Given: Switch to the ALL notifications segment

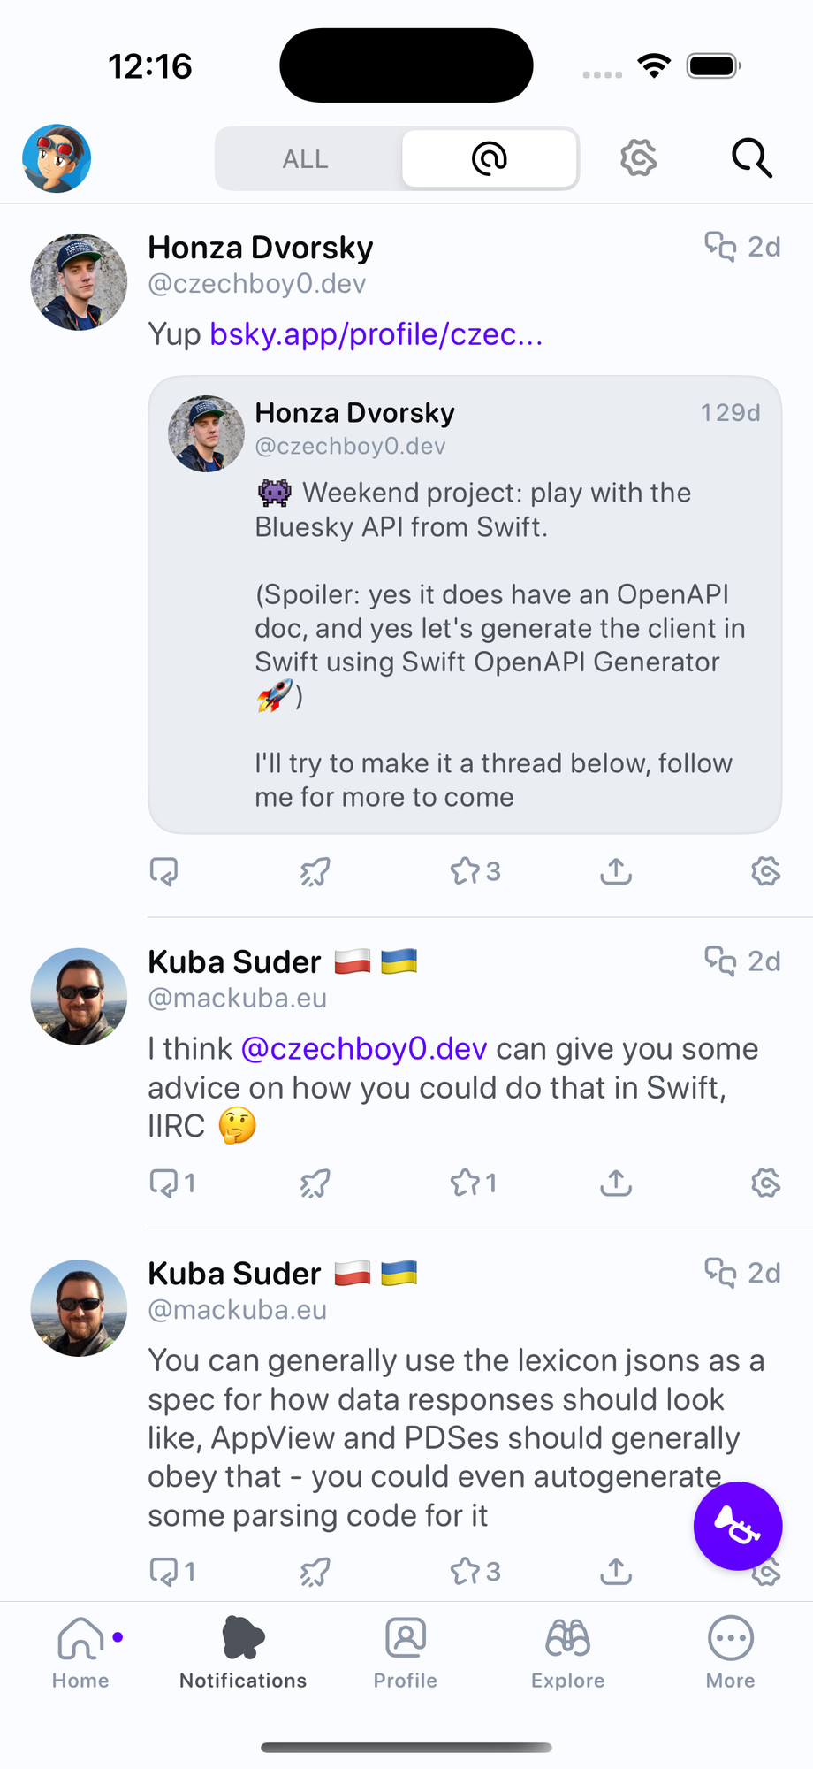Looking at the screenshot, I should point(306,159).
